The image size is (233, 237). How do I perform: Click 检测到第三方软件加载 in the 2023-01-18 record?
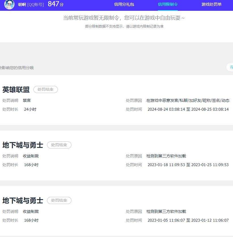coord(166,156)
